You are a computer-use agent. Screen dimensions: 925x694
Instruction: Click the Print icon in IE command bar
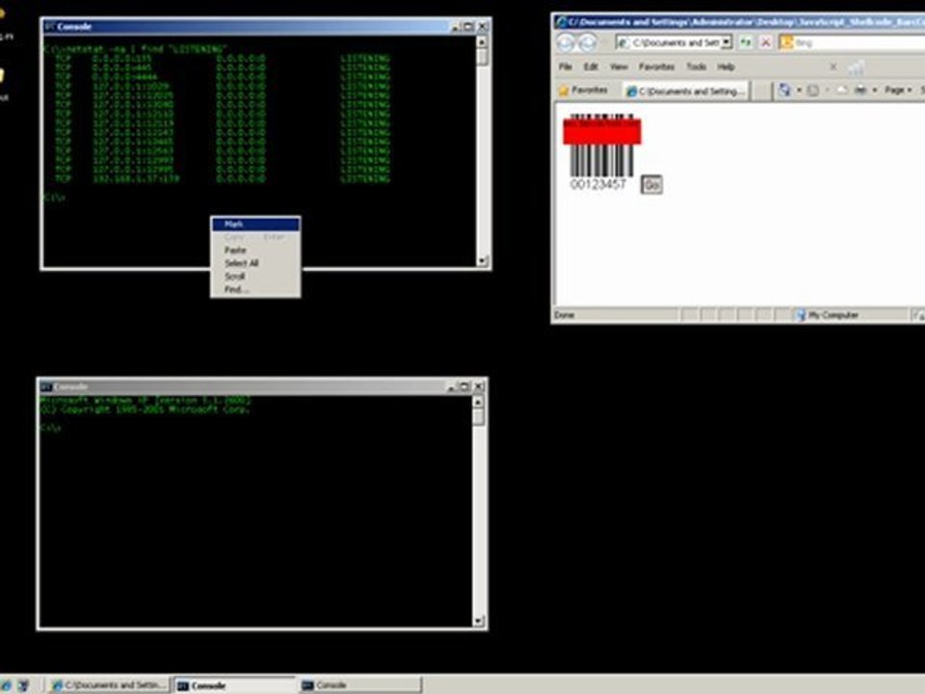click(x=860, y=91)
